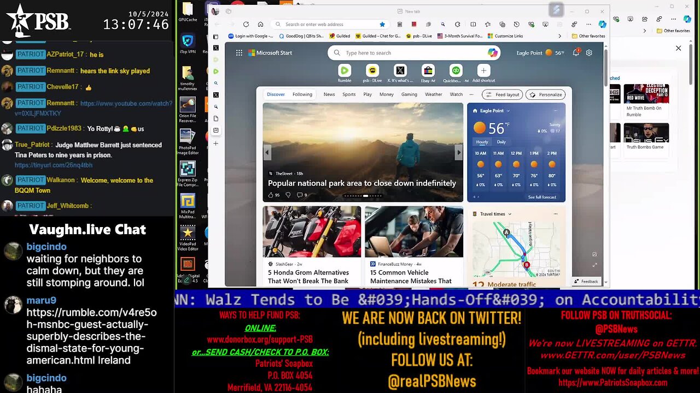Open the notifications bell on Microsoft Start
The height and width of the screenshot is (393, 700).
tap(576, 52)
